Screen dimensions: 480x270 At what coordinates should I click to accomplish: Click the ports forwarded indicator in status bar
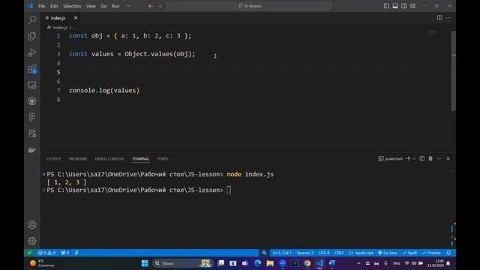(x=65, y=253)
